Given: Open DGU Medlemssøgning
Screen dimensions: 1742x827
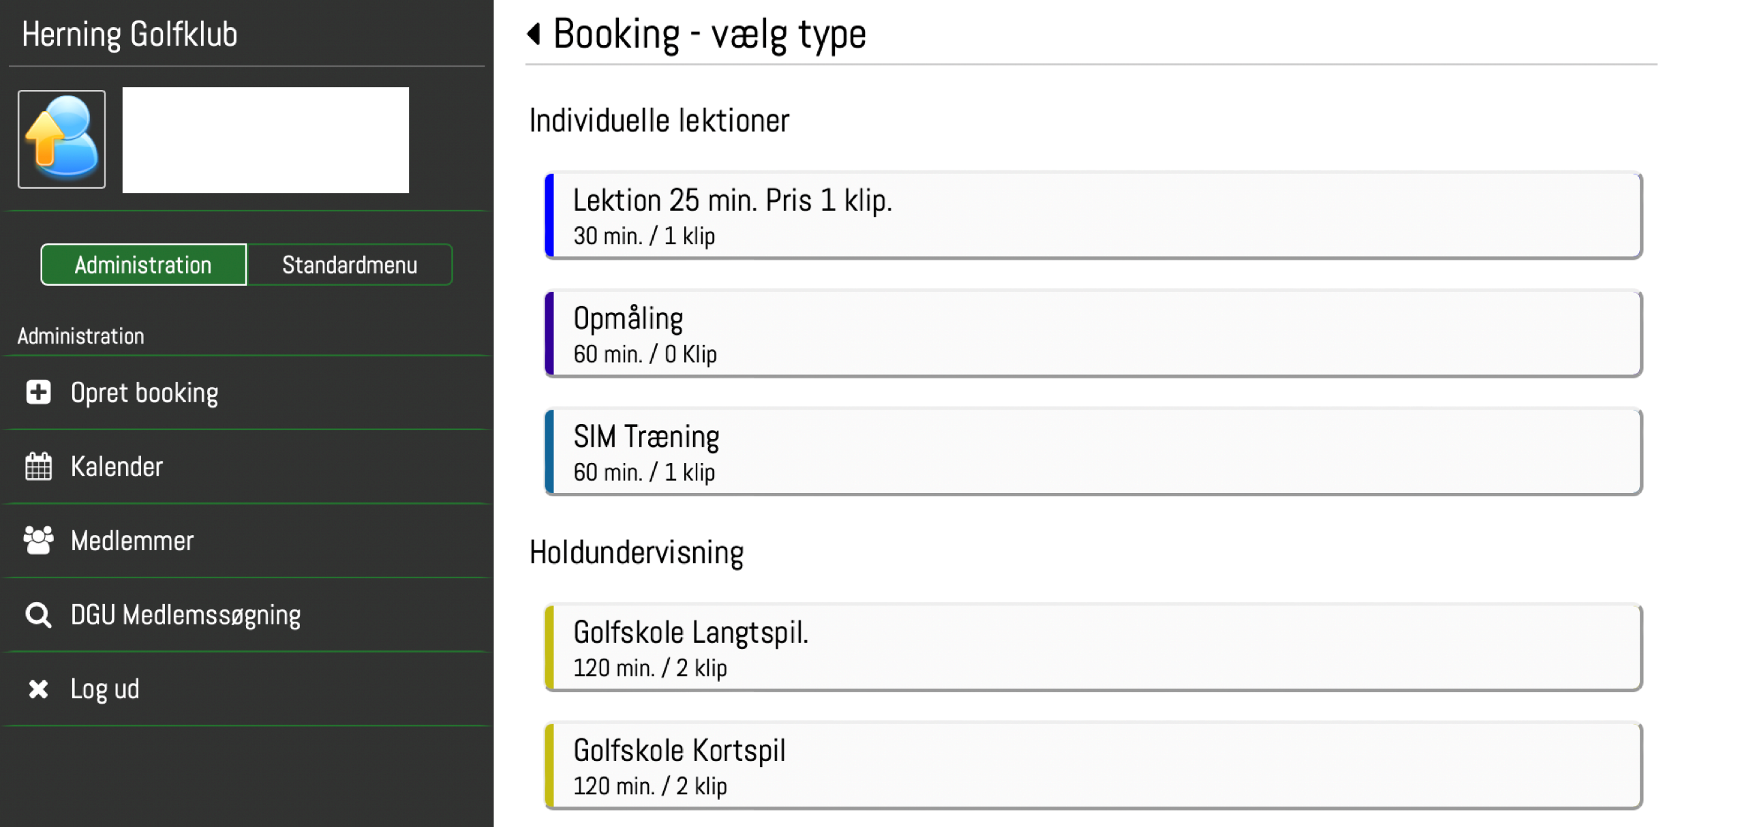Looking at the screenshot, I should (x=185, y=615).
